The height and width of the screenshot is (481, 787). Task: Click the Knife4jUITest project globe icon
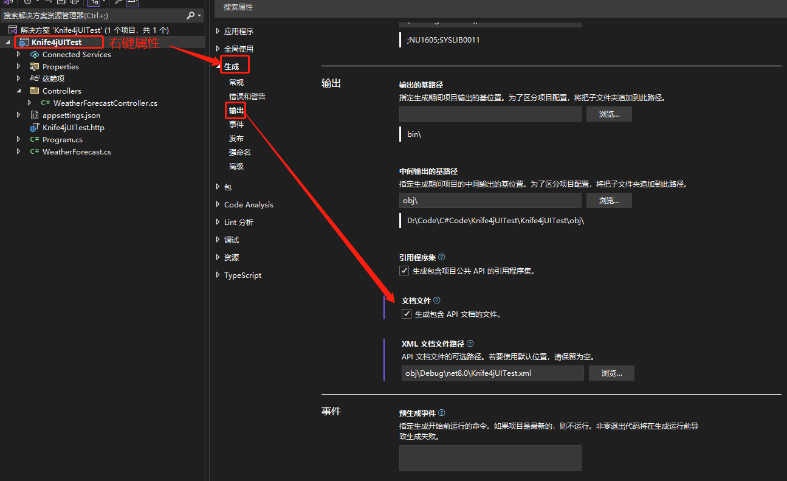coord(23,42)
